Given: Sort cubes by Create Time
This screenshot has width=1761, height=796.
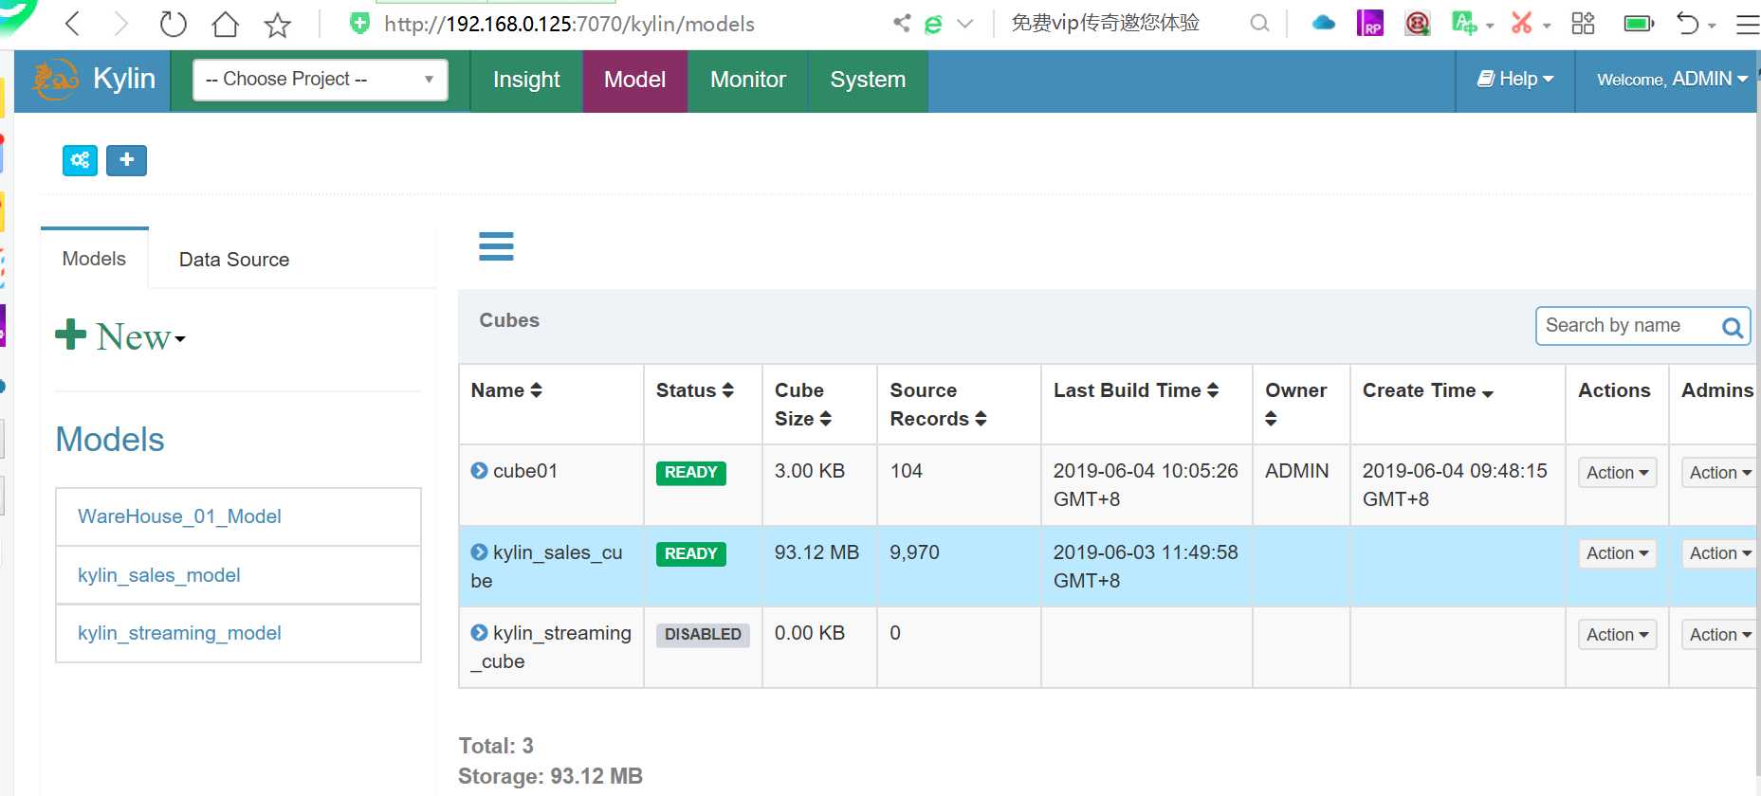Looking at the screenshot, I should pyautogui.click(x=1428, y=390).
